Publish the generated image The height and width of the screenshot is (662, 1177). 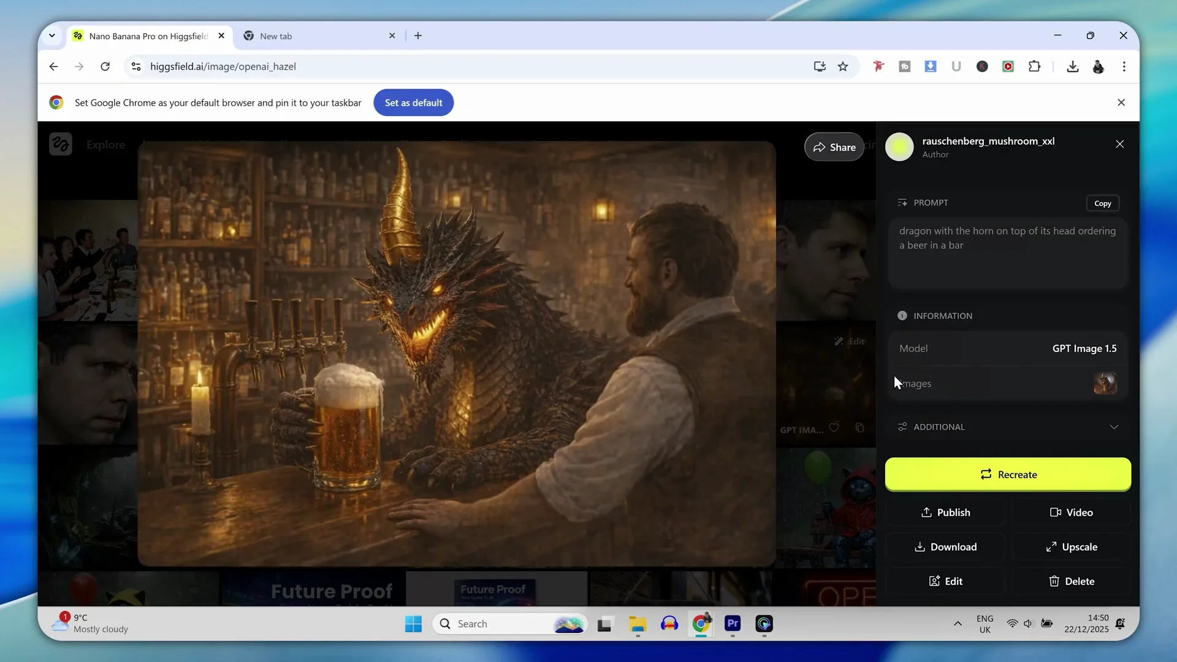pos(945,512)
